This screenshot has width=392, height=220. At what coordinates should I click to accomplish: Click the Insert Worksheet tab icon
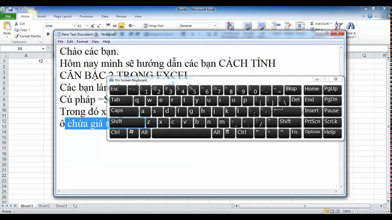75,206
